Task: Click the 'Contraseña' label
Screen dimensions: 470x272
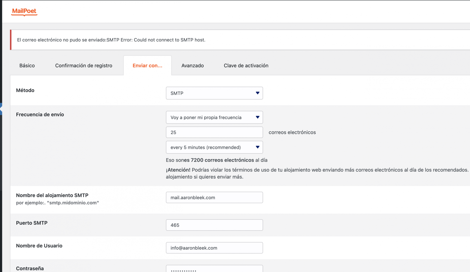Action: coord(30,268)
